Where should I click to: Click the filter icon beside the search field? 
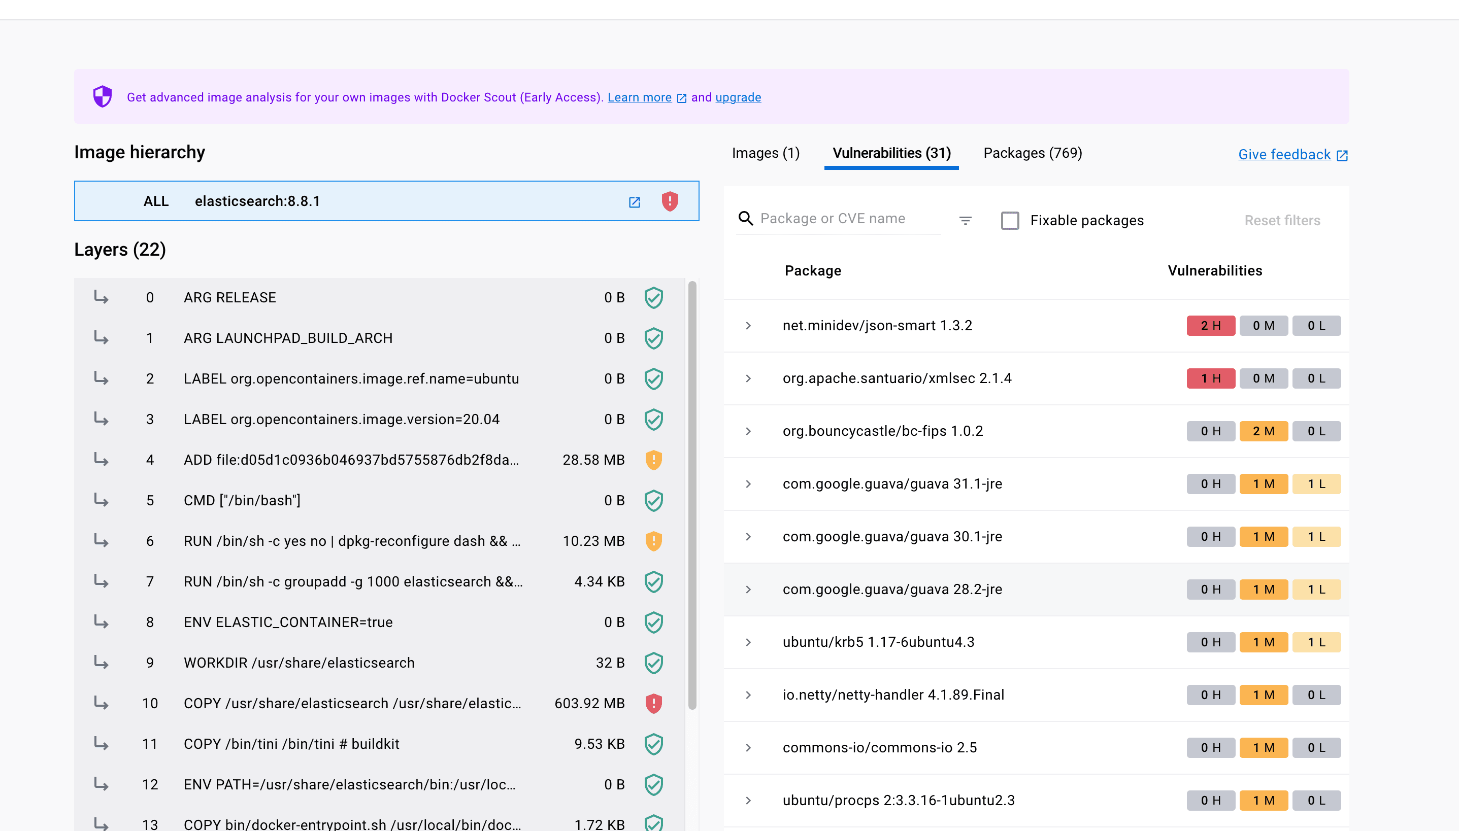click(x=965, y=220)
